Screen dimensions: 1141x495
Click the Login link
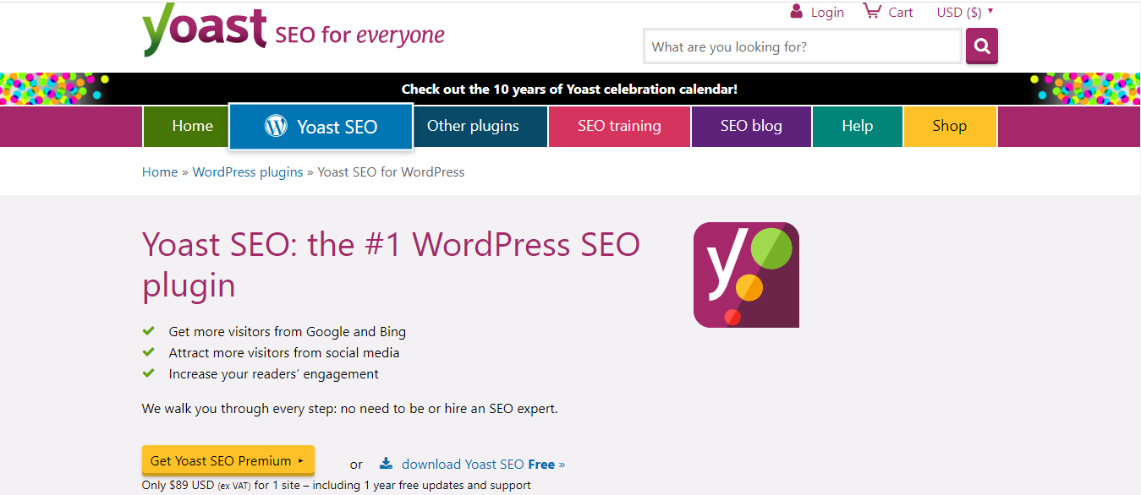[x=827, y=13]
